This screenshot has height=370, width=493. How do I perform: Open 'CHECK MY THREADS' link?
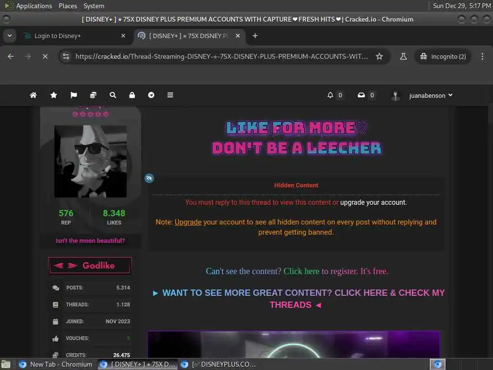[x=298, y=299]
